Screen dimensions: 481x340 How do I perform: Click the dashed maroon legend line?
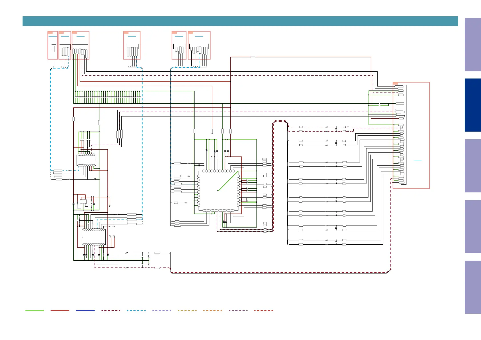111,311
